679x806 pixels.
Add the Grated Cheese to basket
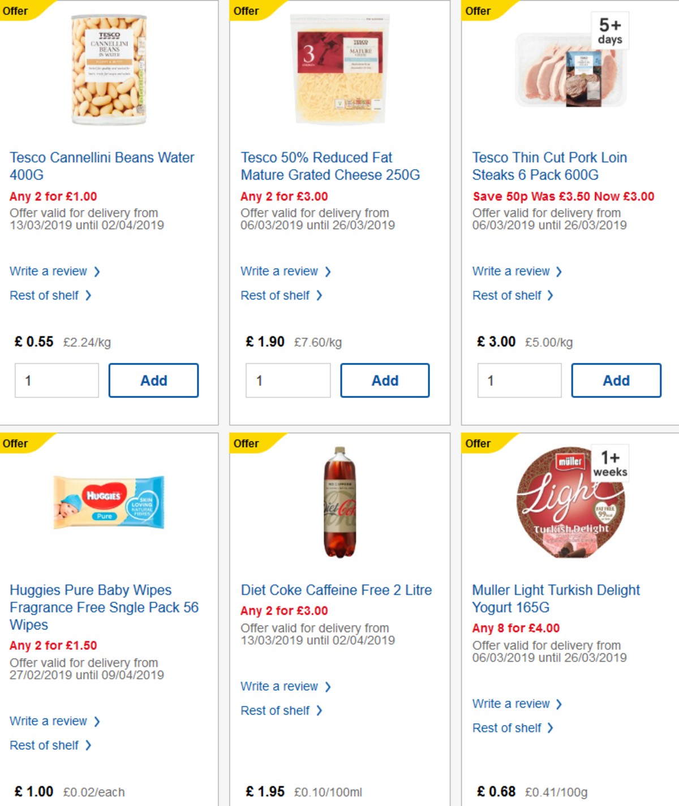[x=385, y=380]
